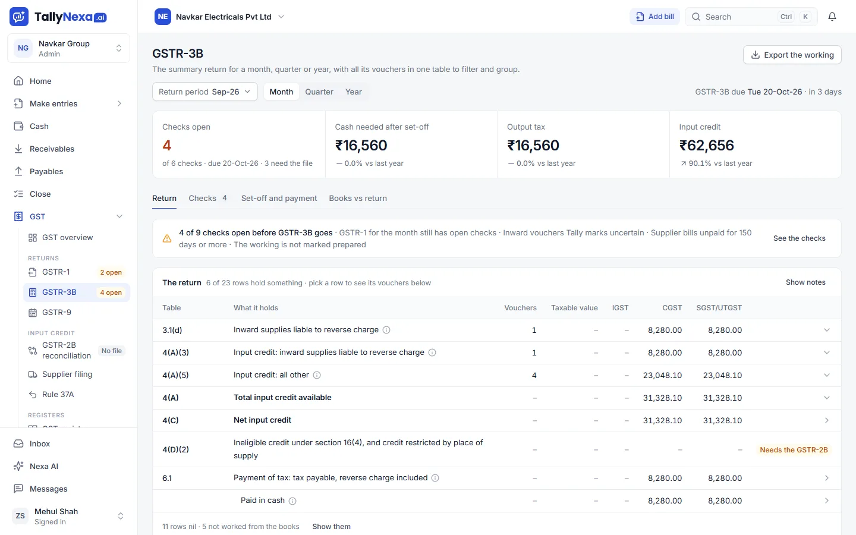
Task: Open the Return period Sep-26 dropdown
Action: [x=205, y=92]
